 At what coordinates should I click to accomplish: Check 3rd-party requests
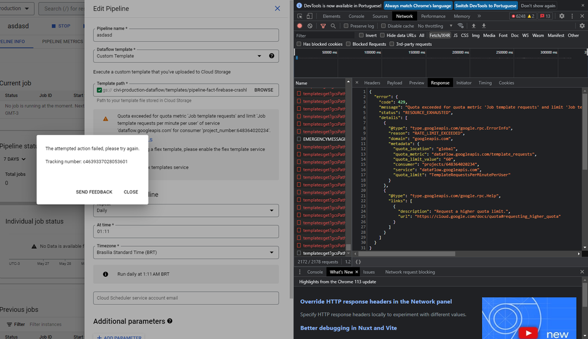392,43
